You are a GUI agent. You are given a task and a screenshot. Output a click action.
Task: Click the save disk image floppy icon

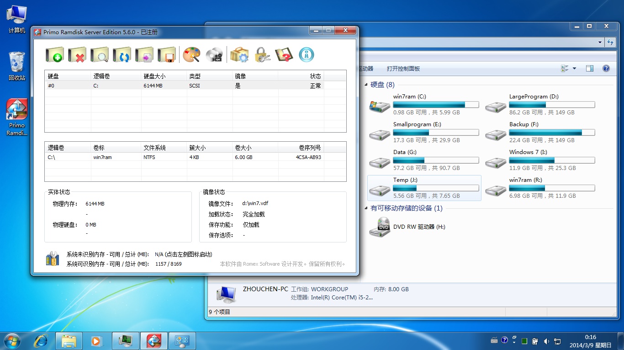click(167, 55)
